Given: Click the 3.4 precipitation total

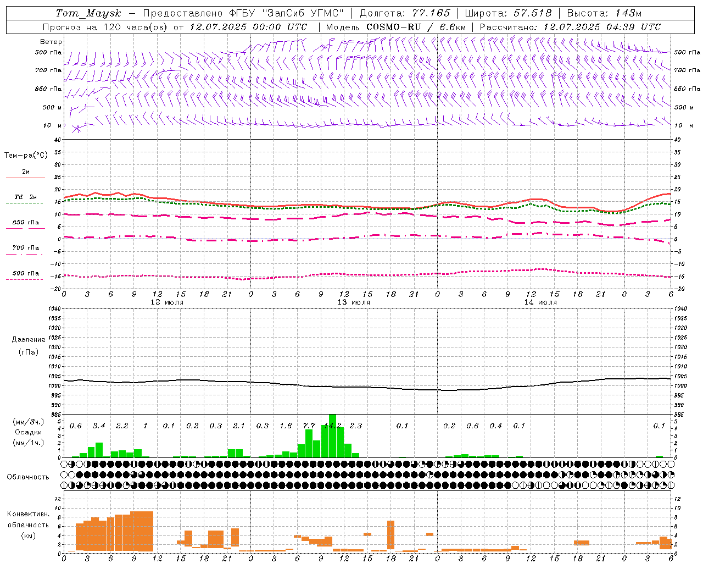Looking at the screenshot, I should pyautogui.click(x=99, y=426).
